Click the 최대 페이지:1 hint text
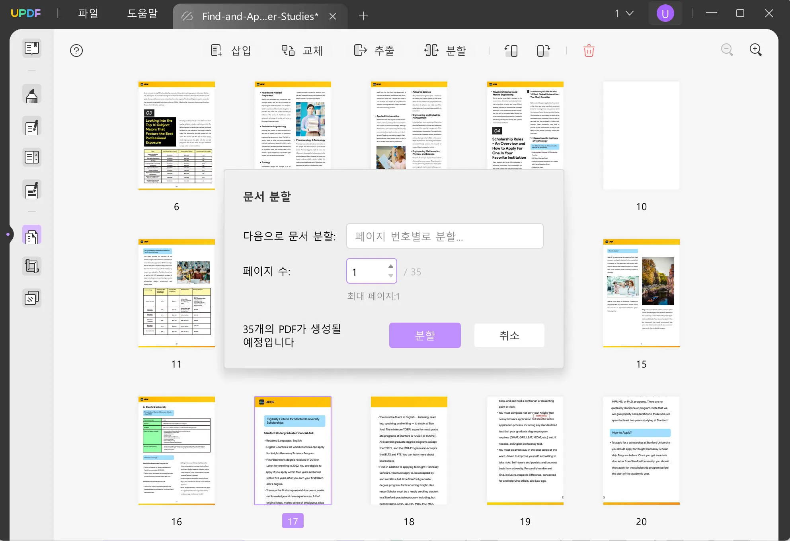Viewport: 790px width, 541px height. 373,296
